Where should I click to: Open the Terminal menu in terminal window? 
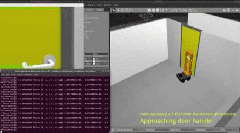pos(28,75)
